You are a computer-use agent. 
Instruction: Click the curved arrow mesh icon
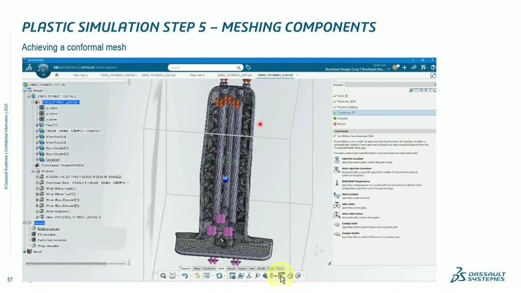click(257, 276)
